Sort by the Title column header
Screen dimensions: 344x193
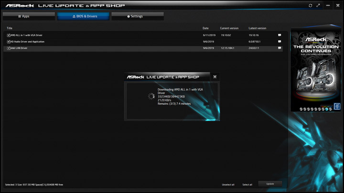[10, 28]
